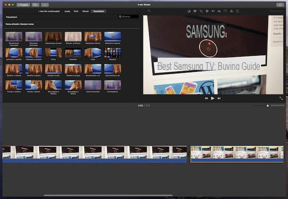Go back to Progetti
Viewport: 288px width, 199px height.
(23, 5)
